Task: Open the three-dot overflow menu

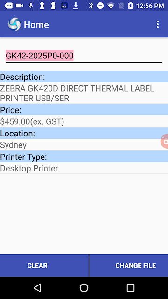Action: tap(158, 25)
